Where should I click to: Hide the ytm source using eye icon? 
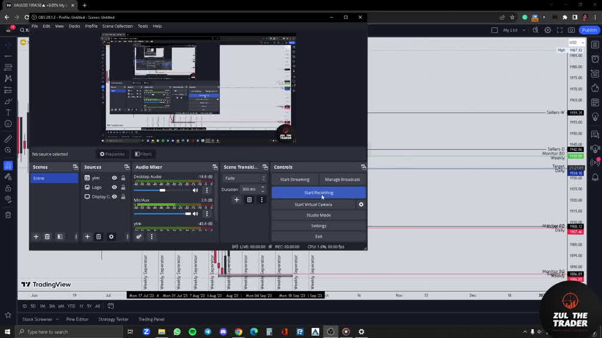pos(114,178)
